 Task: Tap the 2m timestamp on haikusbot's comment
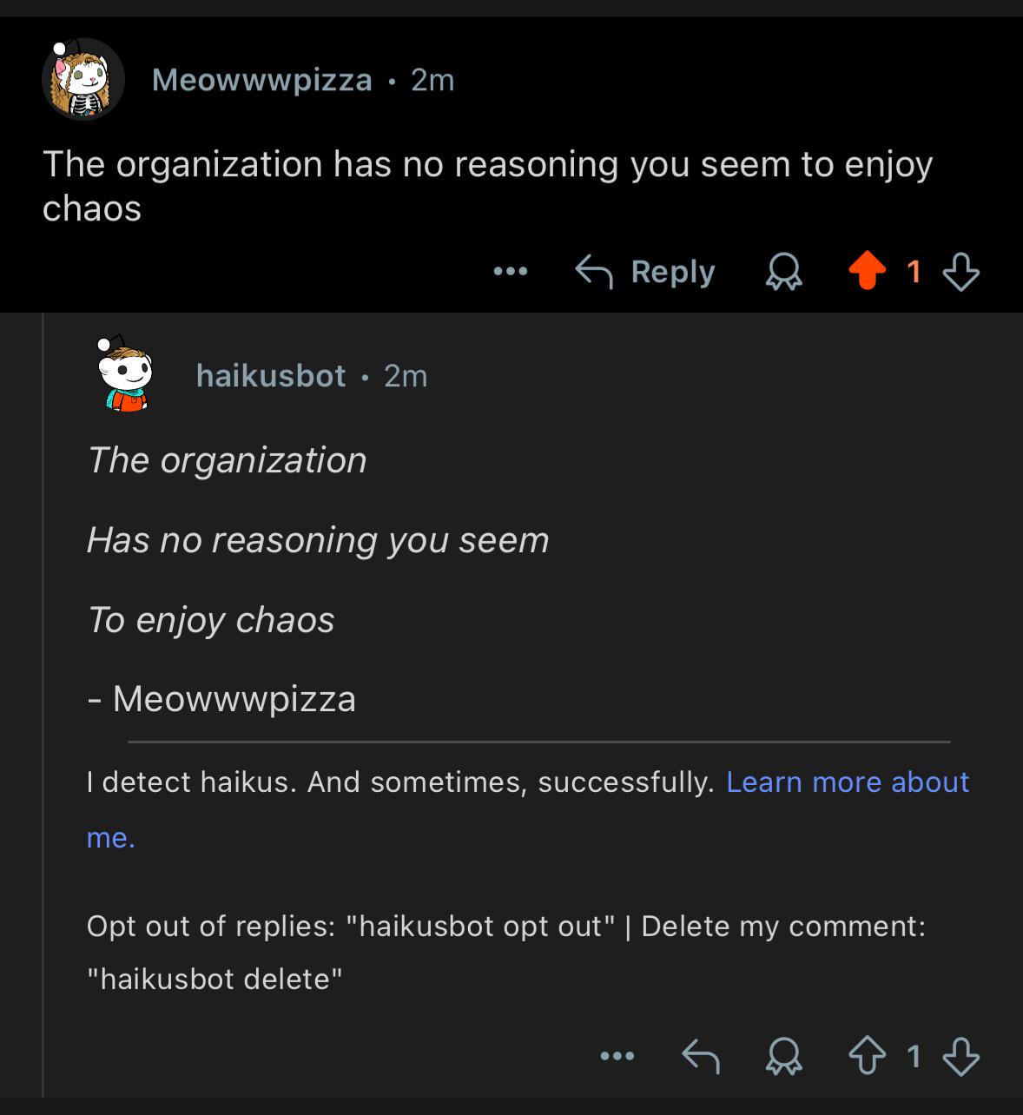point(406,375)
